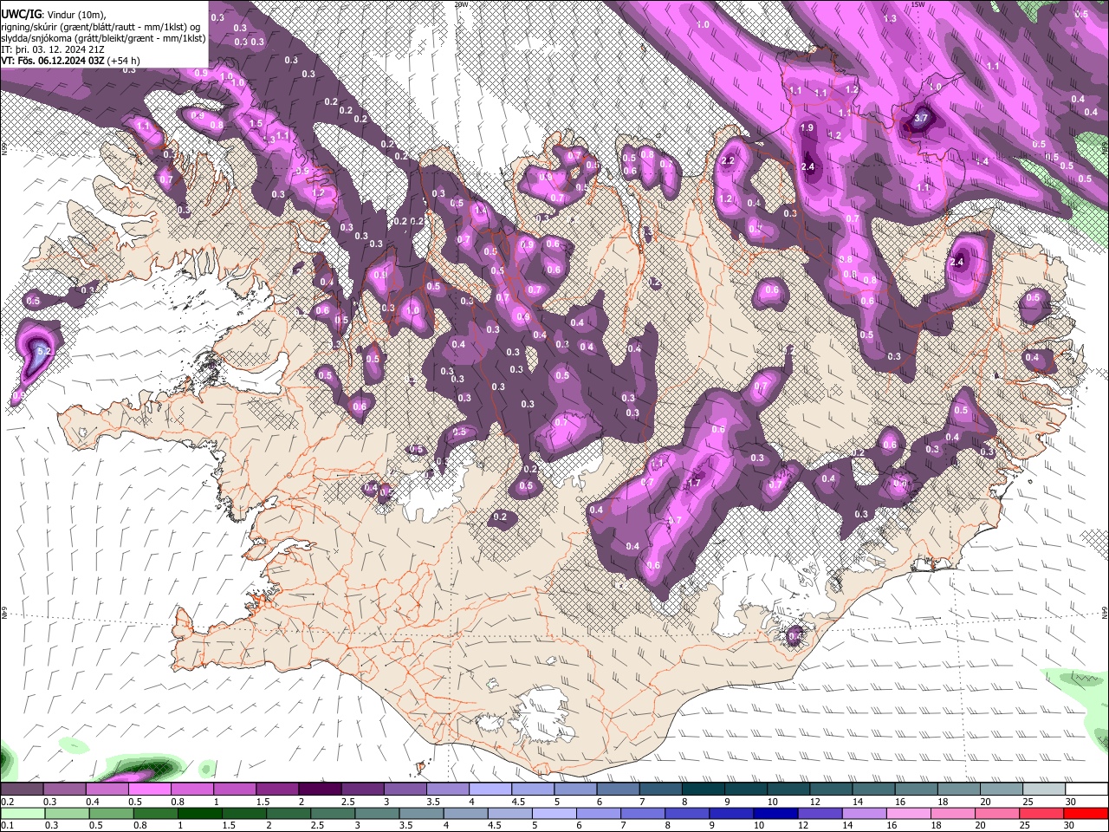Click the bottom-row green swatch between 0.5 and 0.8
This screenshot has height=832, width=1109.
pyautogui.click(x=111, y=814)
